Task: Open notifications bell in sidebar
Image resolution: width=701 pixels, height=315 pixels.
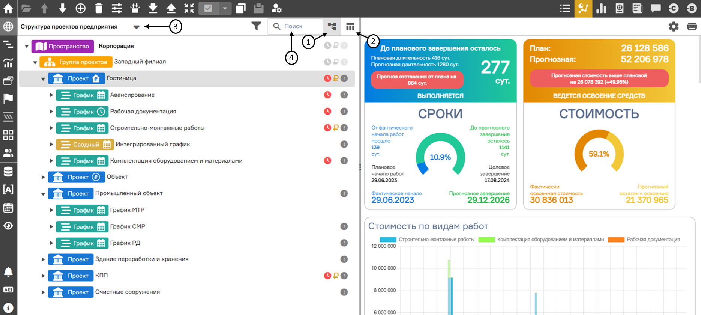Action: coord(8,272)
